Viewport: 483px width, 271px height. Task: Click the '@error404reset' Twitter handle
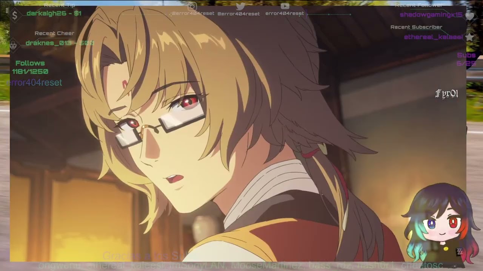[x=238, y=14]
